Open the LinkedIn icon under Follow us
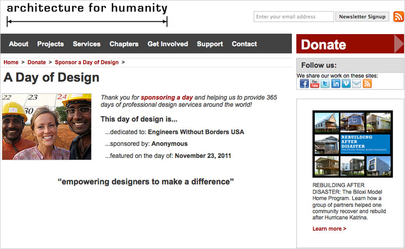This screenshot has height=249, width=405. (x=336, y=84)
